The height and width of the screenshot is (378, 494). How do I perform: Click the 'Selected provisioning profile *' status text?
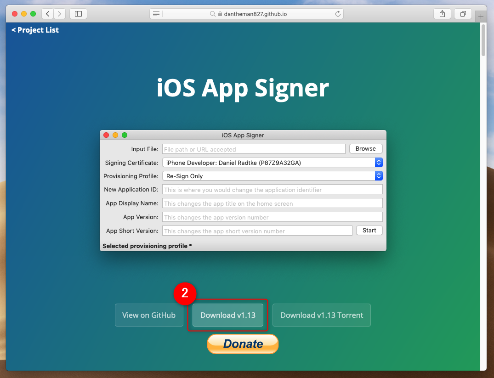point(147,246)
